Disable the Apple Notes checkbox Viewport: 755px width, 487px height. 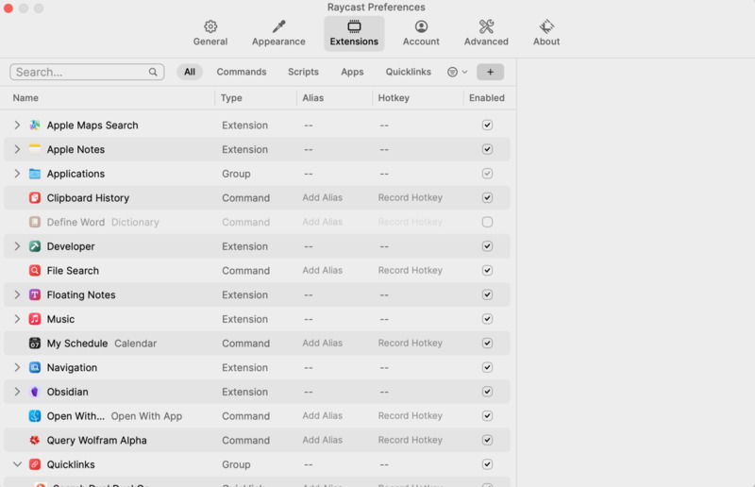pos(487,149)
